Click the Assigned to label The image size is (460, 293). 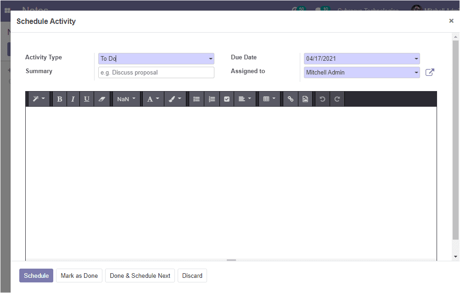248,71
